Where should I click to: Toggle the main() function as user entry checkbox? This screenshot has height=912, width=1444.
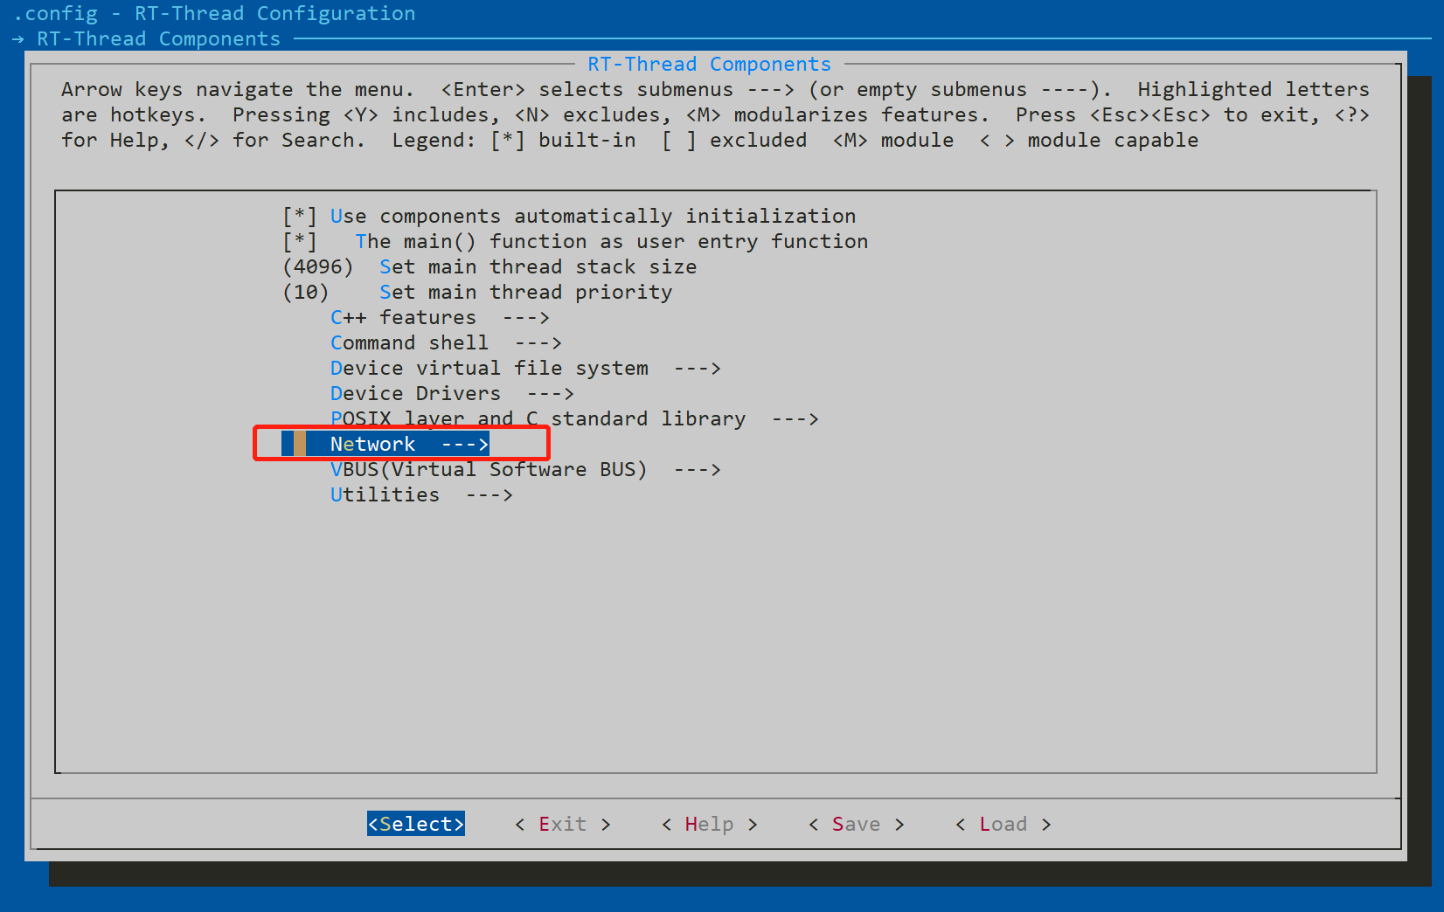[x=300, y=241]
